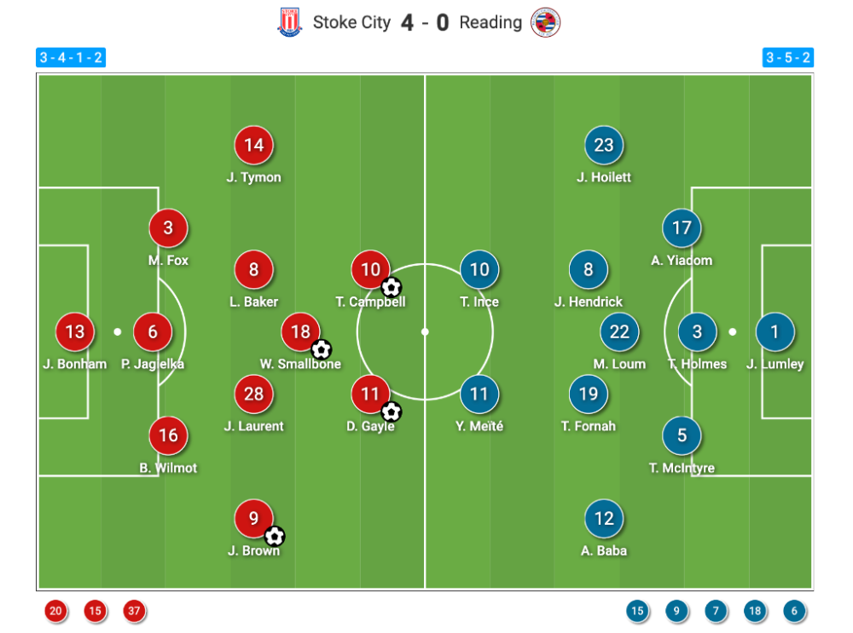Click Stoke's 3-4-1-2 formation badge
Screen dimensions: 853x633
coord(71,58)
